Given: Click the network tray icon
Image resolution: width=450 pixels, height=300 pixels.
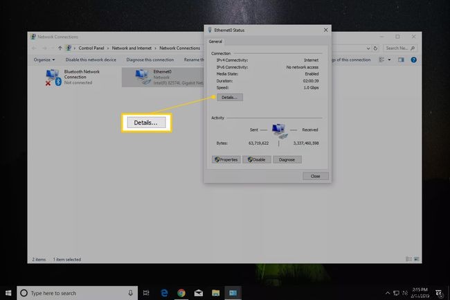Looking at the screenshot, I should 396,293.
